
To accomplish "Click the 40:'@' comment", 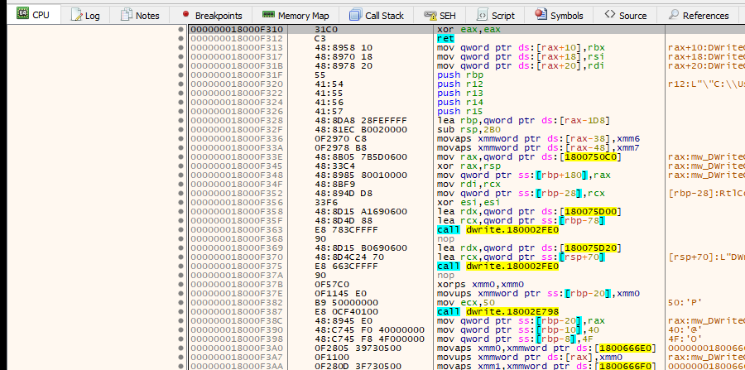I will click(685, 330).
